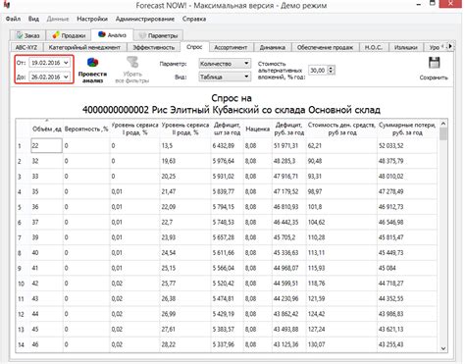Switch to the Эффективность tab

[154, 47]
